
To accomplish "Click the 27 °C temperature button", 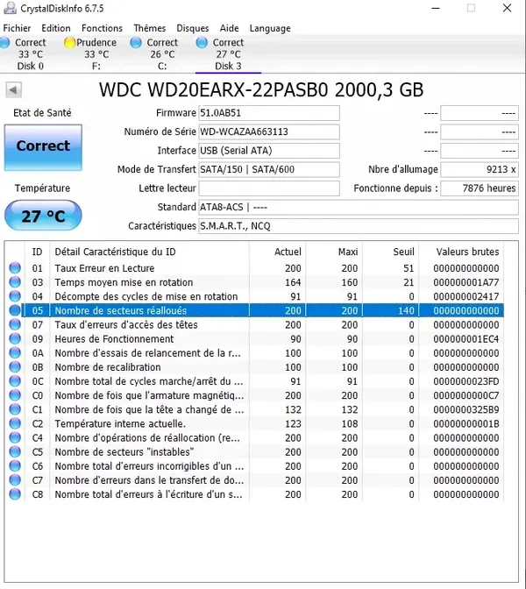I will (x=43, y=216).
